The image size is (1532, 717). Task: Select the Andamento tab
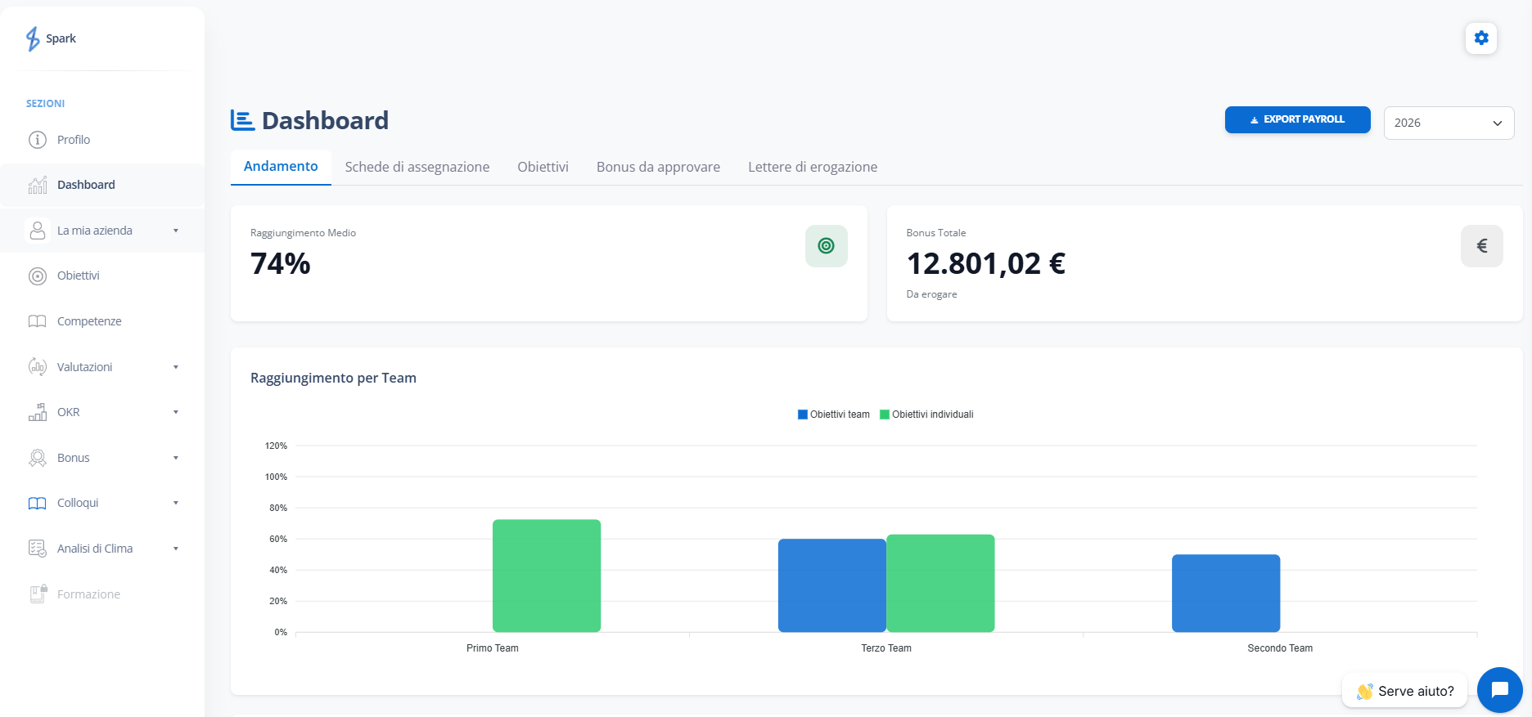pyautogui.click(x=281, y=167)
